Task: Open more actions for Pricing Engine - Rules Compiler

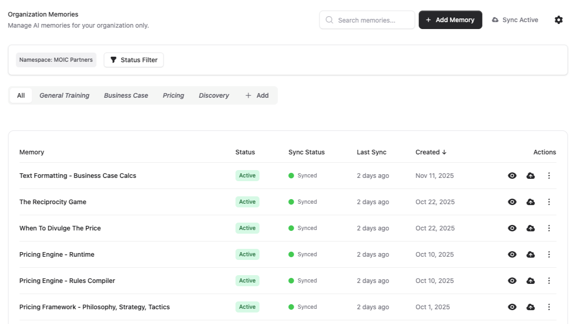Action: 549,281
